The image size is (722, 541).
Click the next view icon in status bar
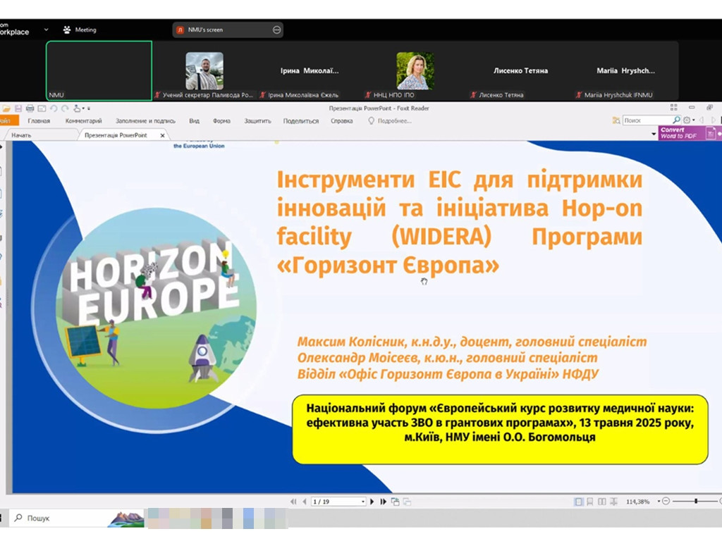407,502
